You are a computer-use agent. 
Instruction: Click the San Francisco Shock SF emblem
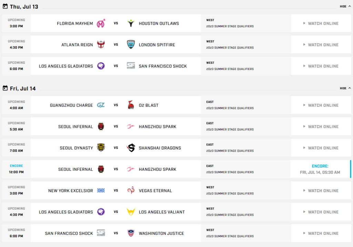pos(131,66)
